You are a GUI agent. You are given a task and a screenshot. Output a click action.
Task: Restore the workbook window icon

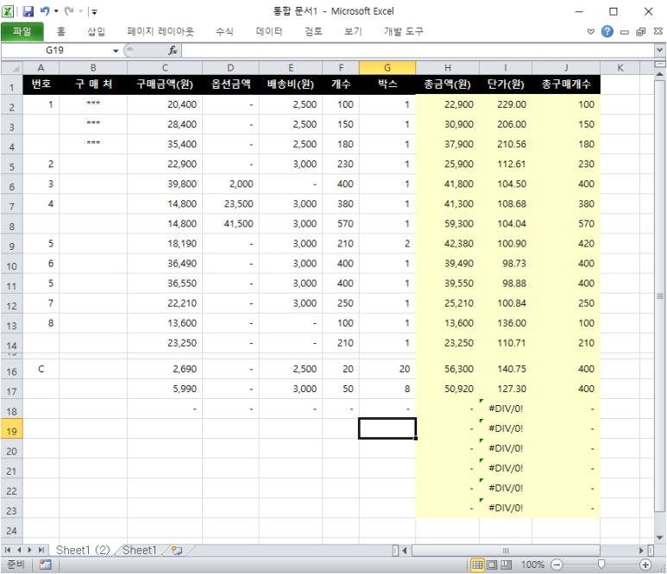(x=640, y=32)
